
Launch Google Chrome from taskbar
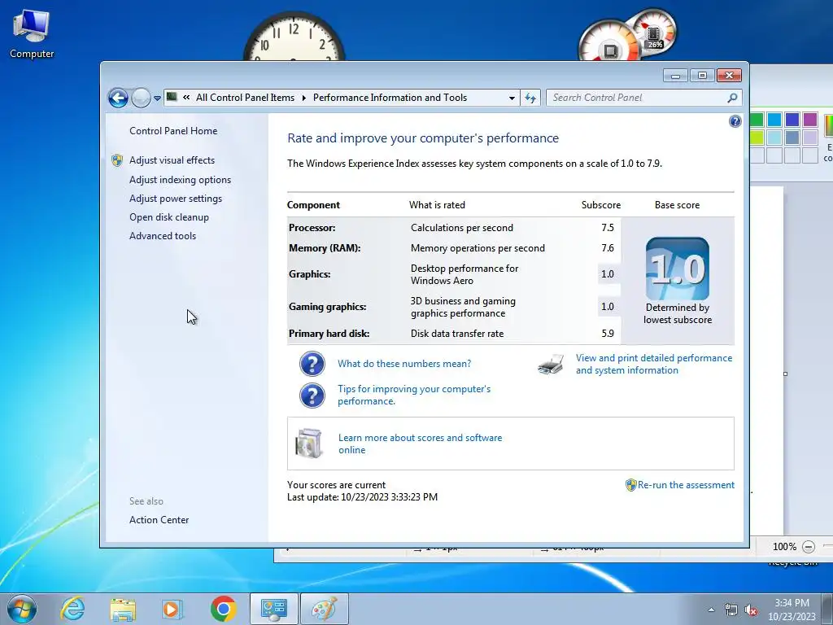223,609
